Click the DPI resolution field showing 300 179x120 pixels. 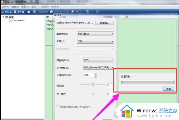coord(89,75)
